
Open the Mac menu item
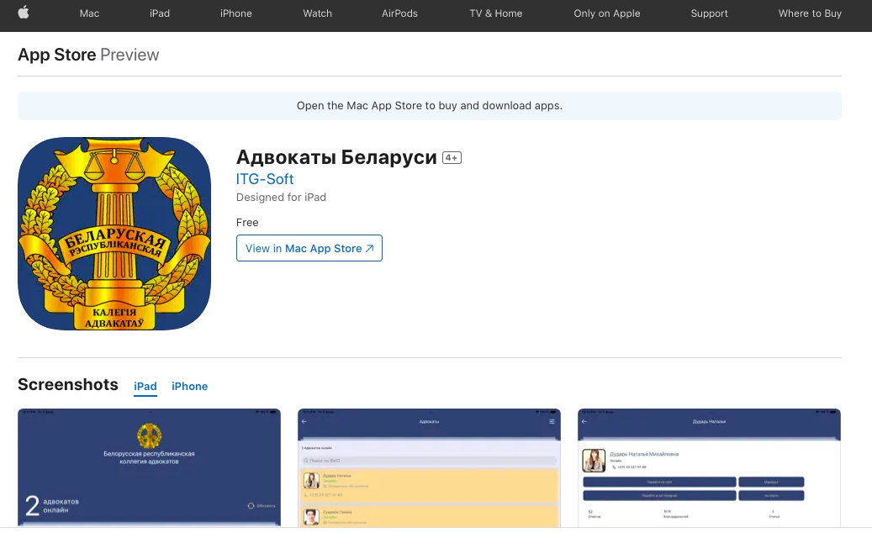pyautogui.click(x=89, y=13)
